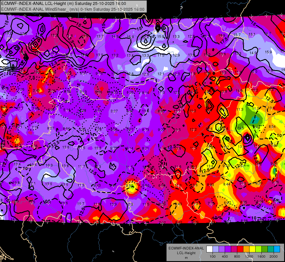Click the 5.10 grid value
The image size is (285, 262).
146,185
